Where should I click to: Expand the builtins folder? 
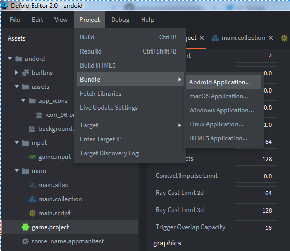point(17,73)
